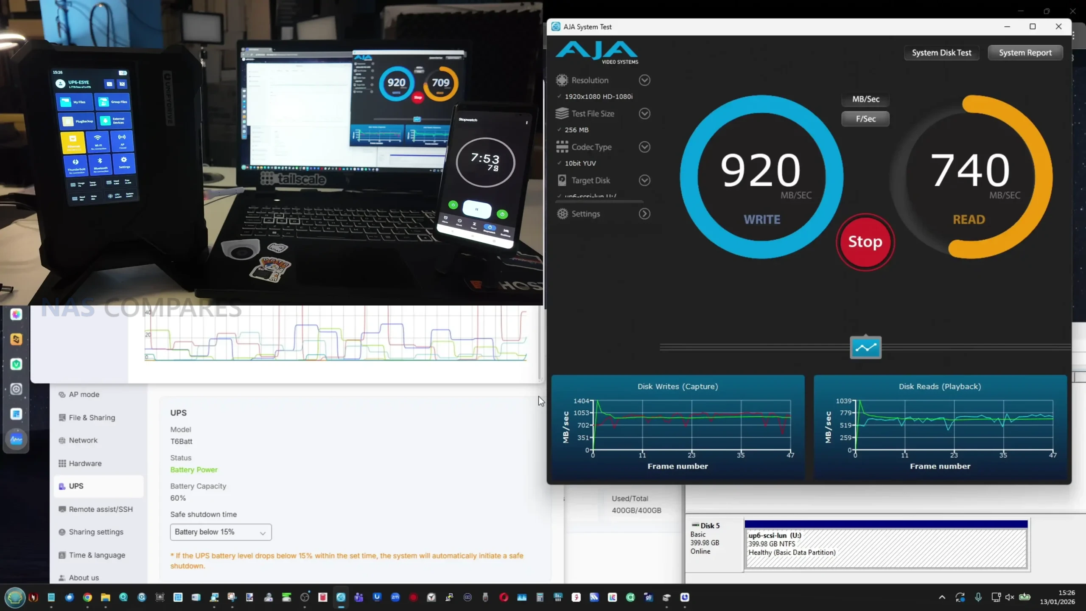
Task: Open File Explorer from the taskbar
Action: pyautogui.click(x=106, y=597)
